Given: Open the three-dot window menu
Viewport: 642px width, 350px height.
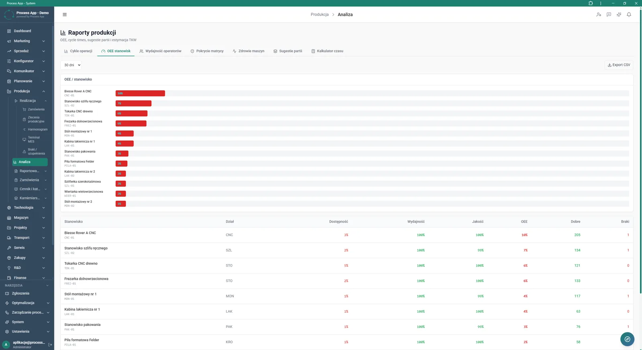Looking at the screenshot, I should (601, 3).
